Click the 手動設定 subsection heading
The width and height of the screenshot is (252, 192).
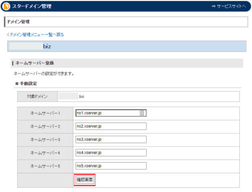pos(28,83)
